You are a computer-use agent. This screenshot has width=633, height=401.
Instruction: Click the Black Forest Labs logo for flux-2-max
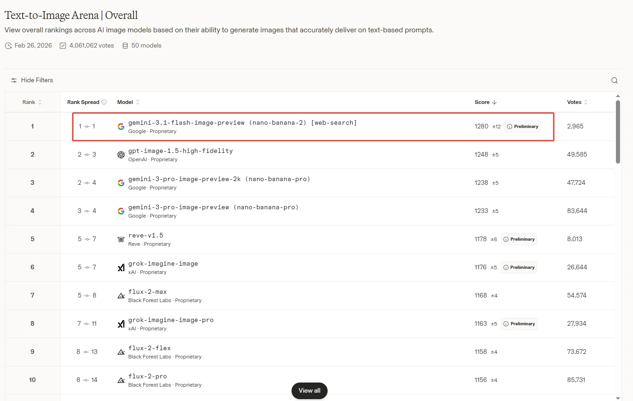(121, 296)
